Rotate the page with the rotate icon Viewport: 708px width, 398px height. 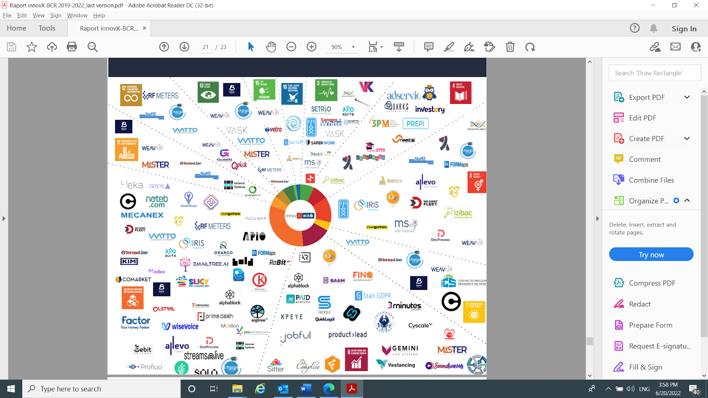click(530, 47)
